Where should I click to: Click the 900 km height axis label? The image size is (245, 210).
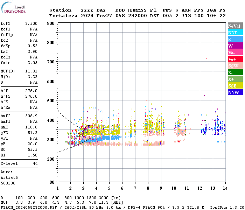(x=51, y=23)
